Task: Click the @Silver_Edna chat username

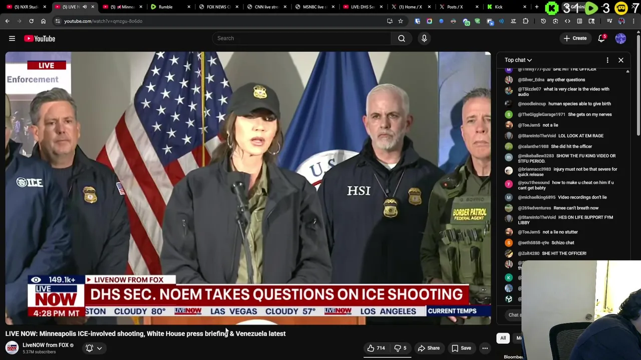Action: [531, 80]
